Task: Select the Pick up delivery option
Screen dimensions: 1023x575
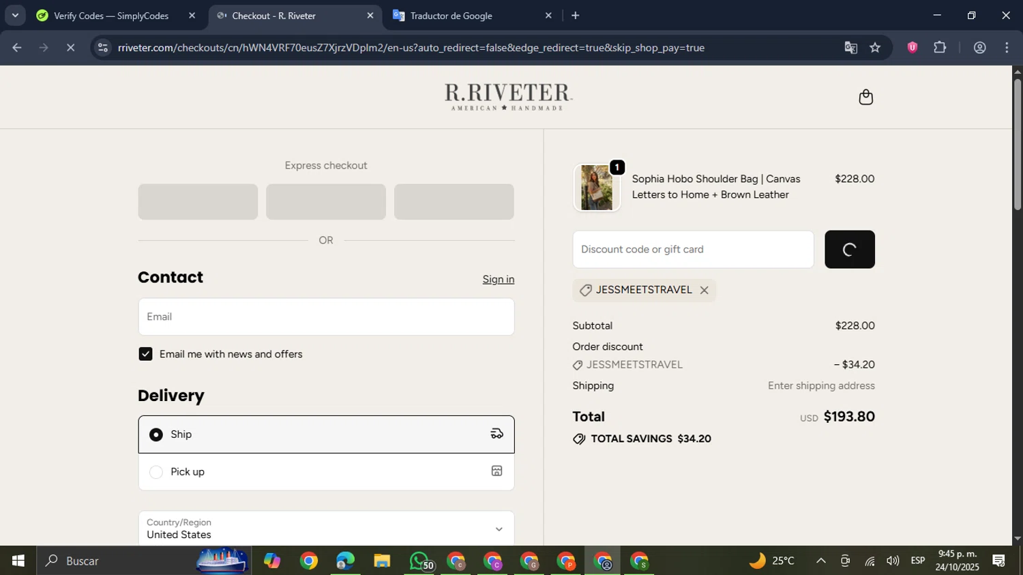Action: tap(326, 472)
